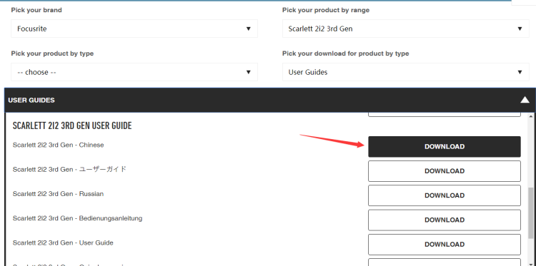Click the scroll up arrow of the guides list
This screenshot has height=266, width=536.
coord(531,117)
